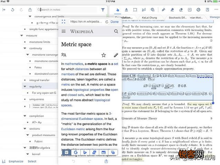
Task: Collapse the 'kernel' outline node
Action: click(x=28, y=154)
